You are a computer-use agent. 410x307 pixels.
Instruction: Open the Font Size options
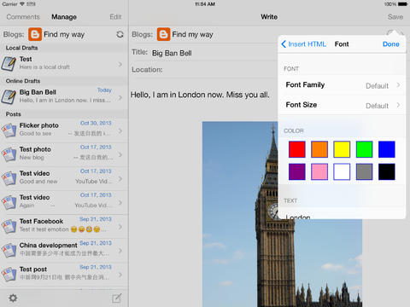(342, 105)
